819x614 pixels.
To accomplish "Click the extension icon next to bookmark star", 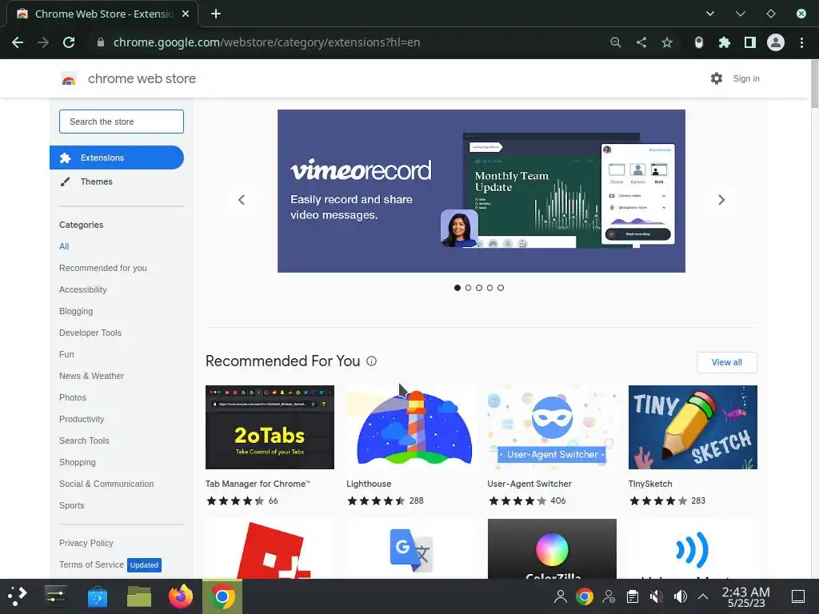I will coord(699,42).
